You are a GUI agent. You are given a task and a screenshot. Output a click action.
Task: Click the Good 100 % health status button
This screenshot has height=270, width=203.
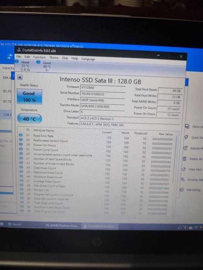[29, 97]
